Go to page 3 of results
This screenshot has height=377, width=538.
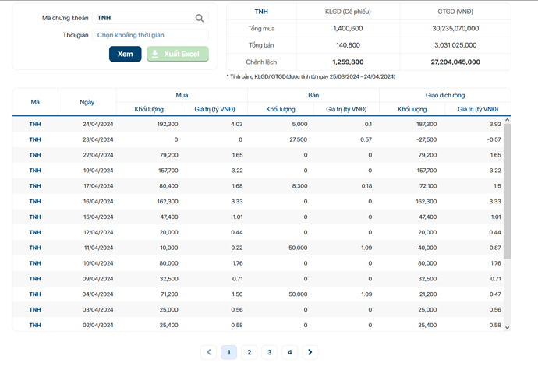[269, 352]
